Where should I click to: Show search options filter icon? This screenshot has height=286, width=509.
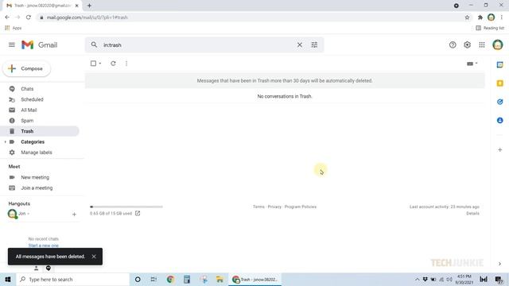(314, 44)
